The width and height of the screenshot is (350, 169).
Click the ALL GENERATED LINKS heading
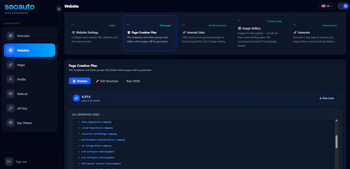click(86, 115)
